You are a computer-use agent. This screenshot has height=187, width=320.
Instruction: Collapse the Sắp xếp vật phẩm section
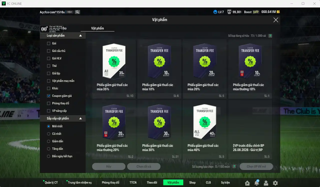coord(80,118)
